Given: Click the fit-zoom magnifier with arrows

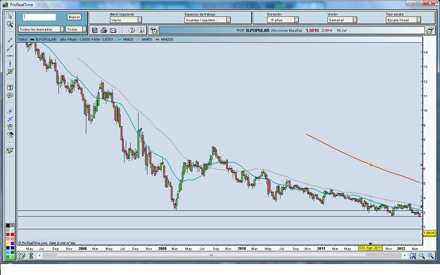Looking at the screenshot, I should coord(413,256).
